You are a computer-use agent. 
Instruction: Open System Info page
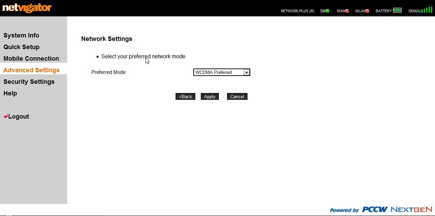tap(21, 35)
